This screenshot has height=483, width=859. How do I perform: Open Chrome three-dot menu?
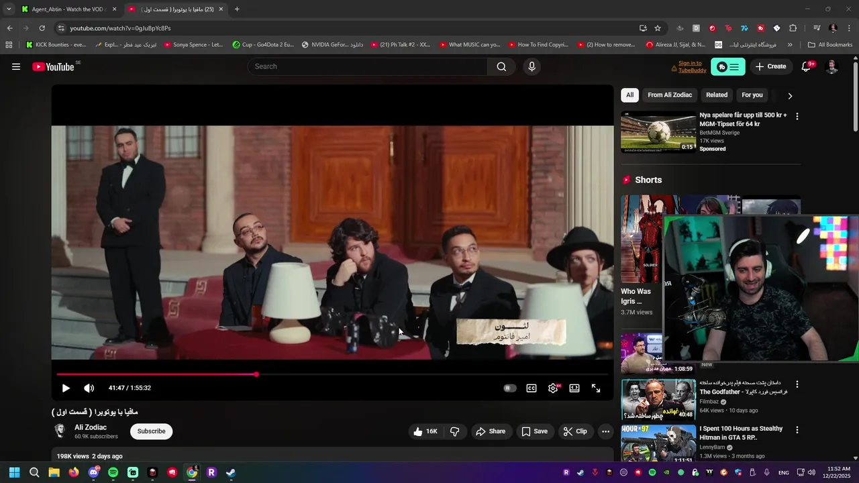pos(850,28)
